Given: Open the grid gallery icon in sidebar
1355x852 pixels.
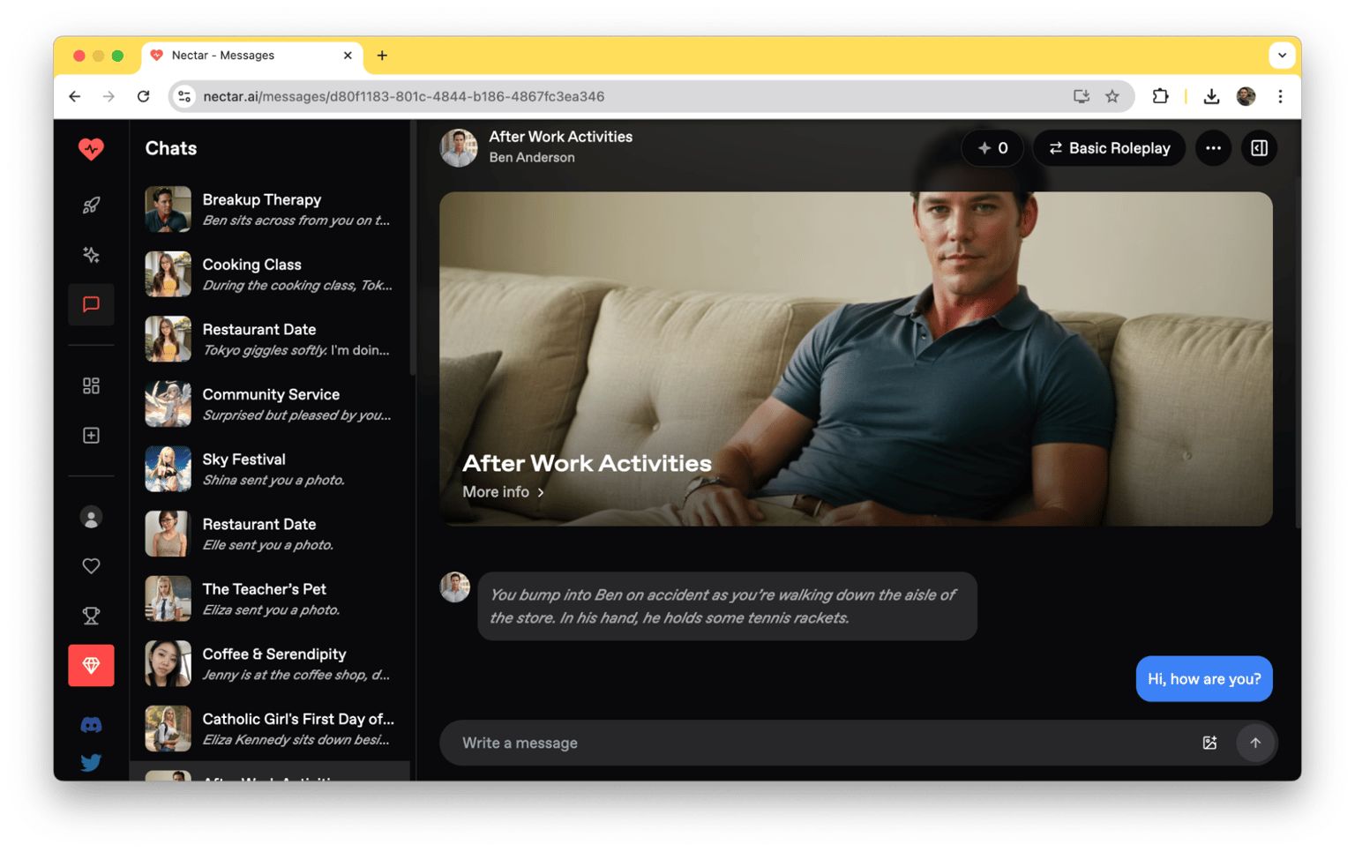Looking at the screenshot, I should 91,385.
